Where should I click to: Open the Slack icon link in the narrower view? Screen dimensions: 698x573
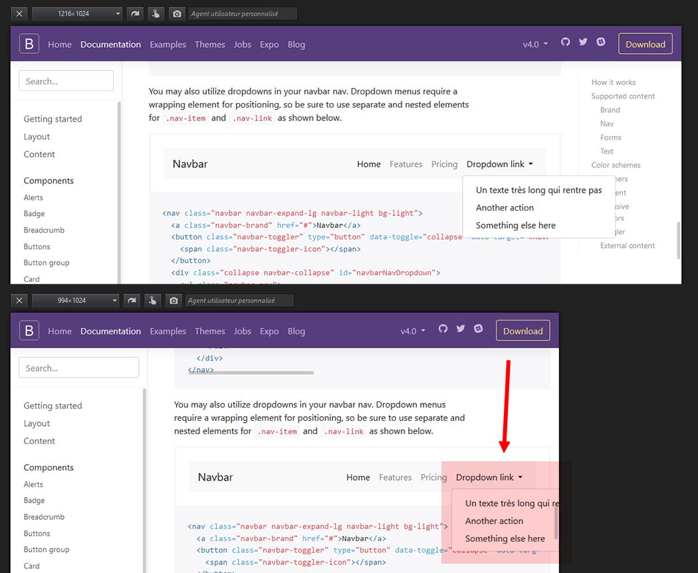(x=479, y=328)
